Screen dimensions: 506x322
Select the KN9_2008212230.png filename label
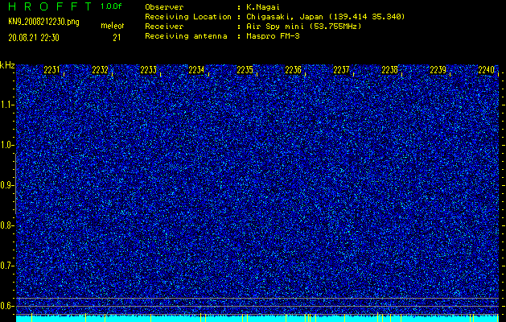44,22
